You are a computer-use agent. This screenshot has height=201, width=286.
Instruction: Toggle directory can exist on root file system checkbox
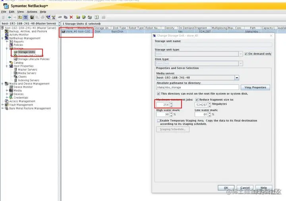158,94
